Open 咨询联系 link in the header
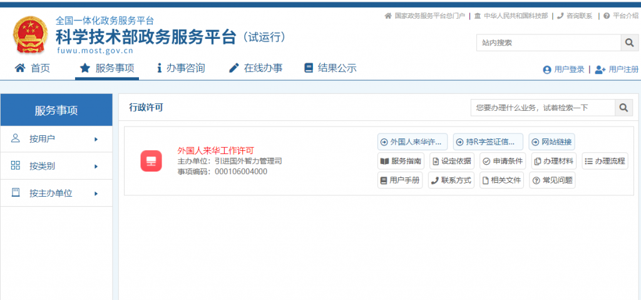 (575, 16)
